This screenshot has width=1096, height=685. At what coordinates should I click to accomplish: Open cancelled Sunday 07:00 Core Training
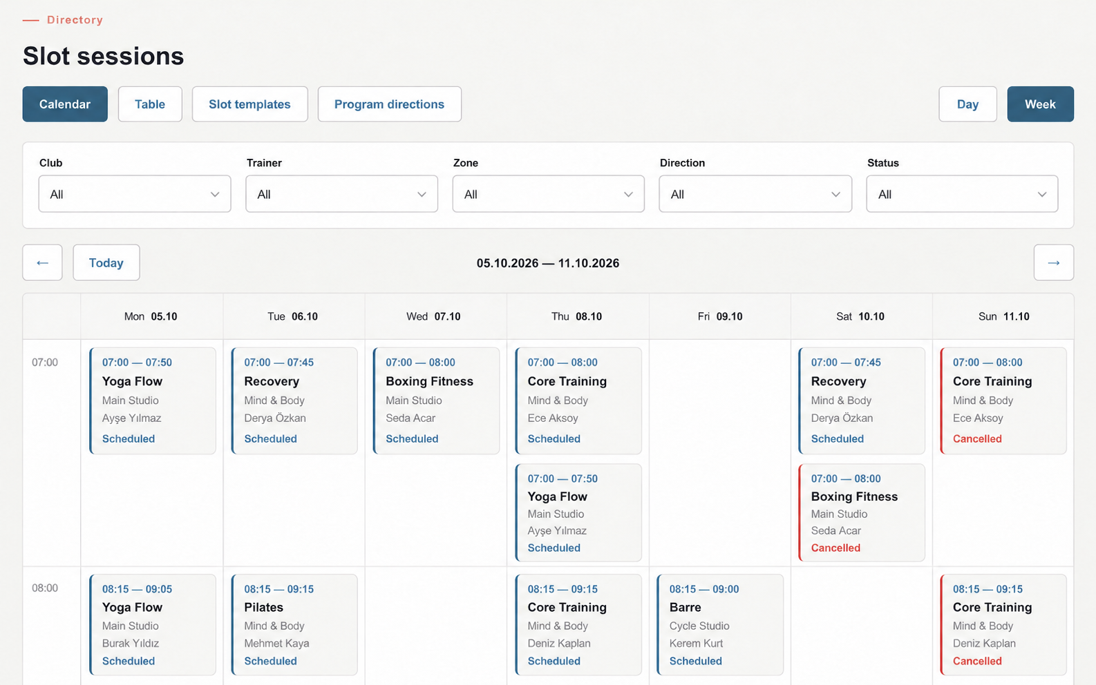1003,401
